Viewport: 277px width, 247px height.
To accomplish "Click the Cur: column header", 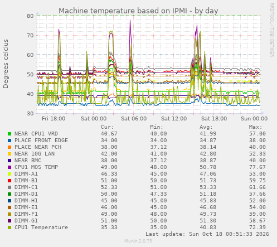I will point(107,127).
